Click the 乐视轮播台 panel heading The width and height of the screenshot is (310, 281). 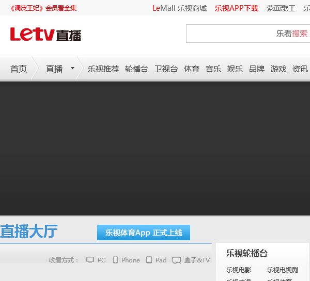247,253
